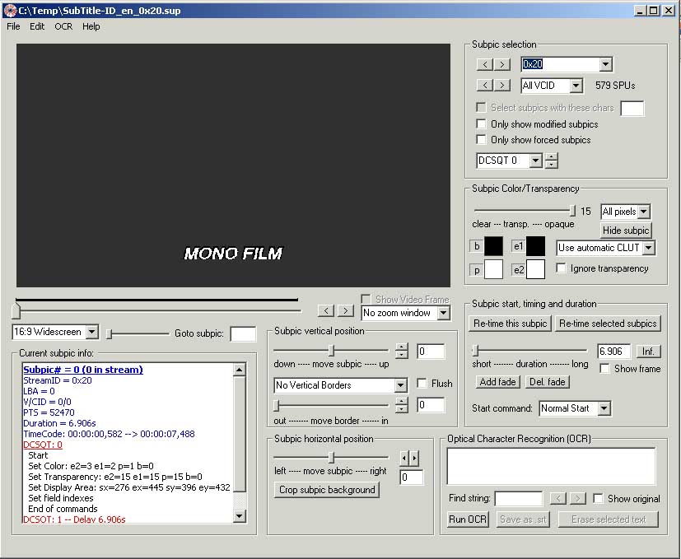Viewport: 681px width, 559px height.
Task: Open the Help menu
Action: pos(91,26)
